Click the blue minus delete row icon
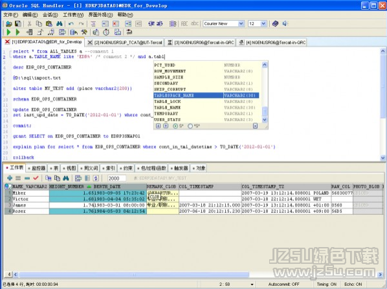Viewport: 387px width, 289px height. [27, 178]
